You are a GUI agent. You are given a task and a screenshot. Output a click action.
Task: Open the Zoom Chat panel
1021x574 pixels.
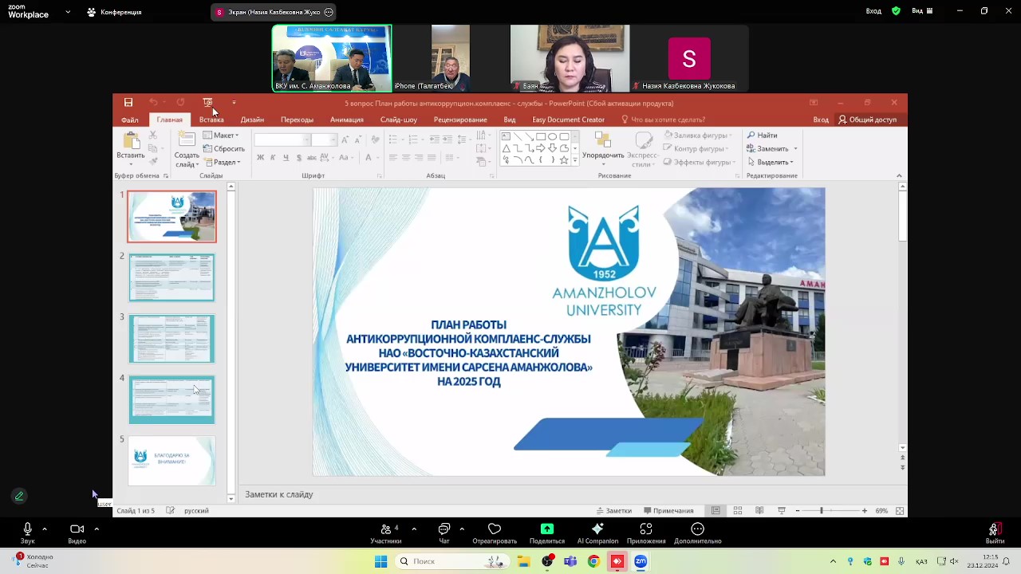[444, 529]
